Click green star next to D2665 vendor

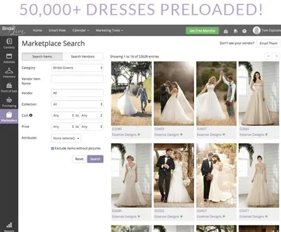pos(266,134)
